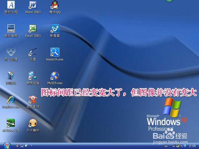The image size is (199, 149).
Task: Click the taskbar clock showing 2:10
Action: 192,146
